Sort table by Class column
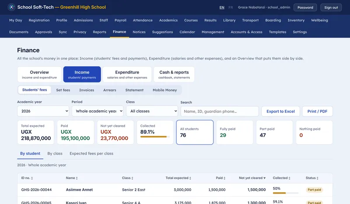Image resolution: width=350 pixels, height=204 pixels. [x=127, y=178]
